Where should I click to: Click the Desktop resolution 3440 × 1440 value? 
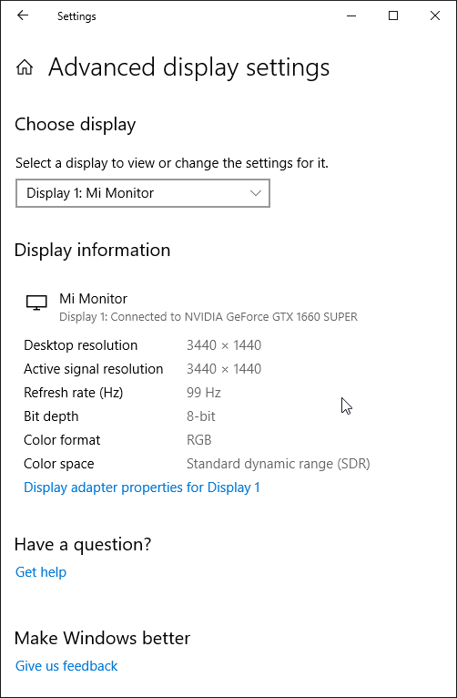224,345
